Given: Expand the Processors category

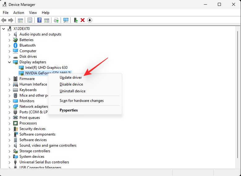Looking at the screenshot, I should pos(9,123).
